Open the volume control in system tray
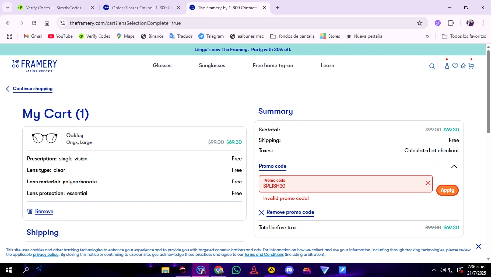Image resolution: width=491 pixels, height=277 pixels. [x=443, y=270]
